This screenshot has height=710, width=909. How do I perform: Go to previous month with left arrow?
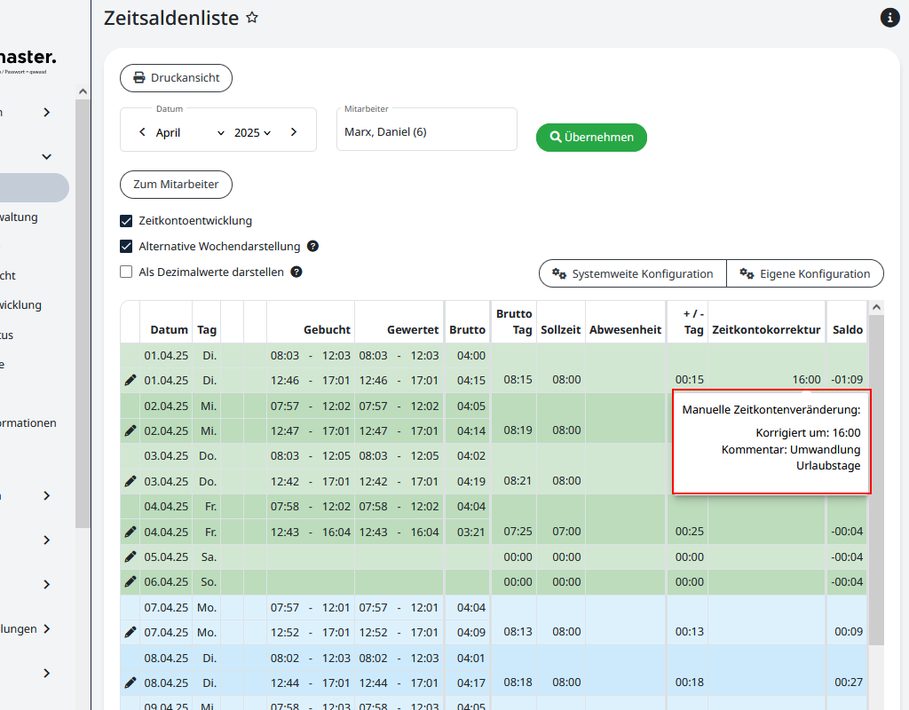(x=142, y=132)
